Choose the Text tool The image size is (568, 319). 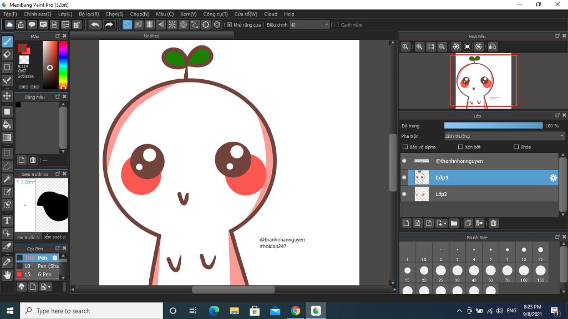click(x=7, y=220)
